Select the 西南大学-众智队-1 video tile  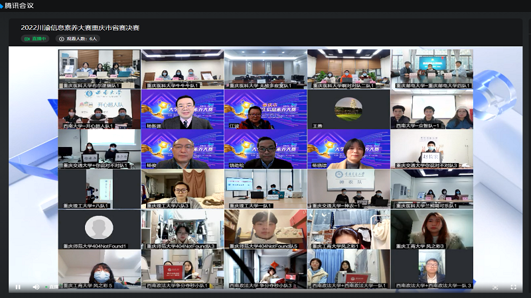(x=432, y=109)
